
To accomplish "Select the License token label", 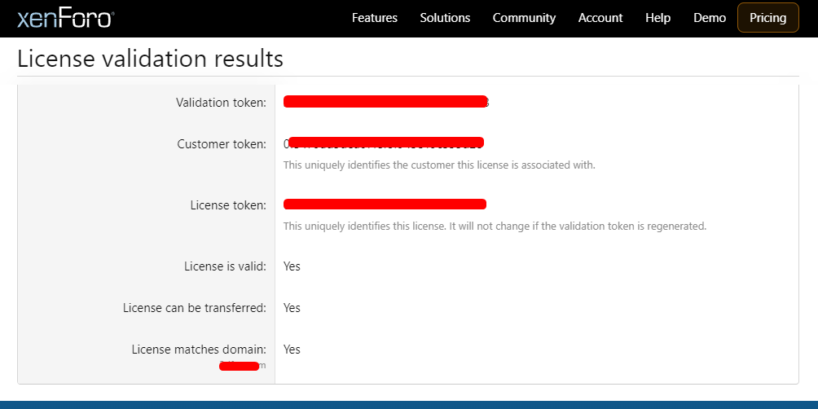I will tap(228, 205).
